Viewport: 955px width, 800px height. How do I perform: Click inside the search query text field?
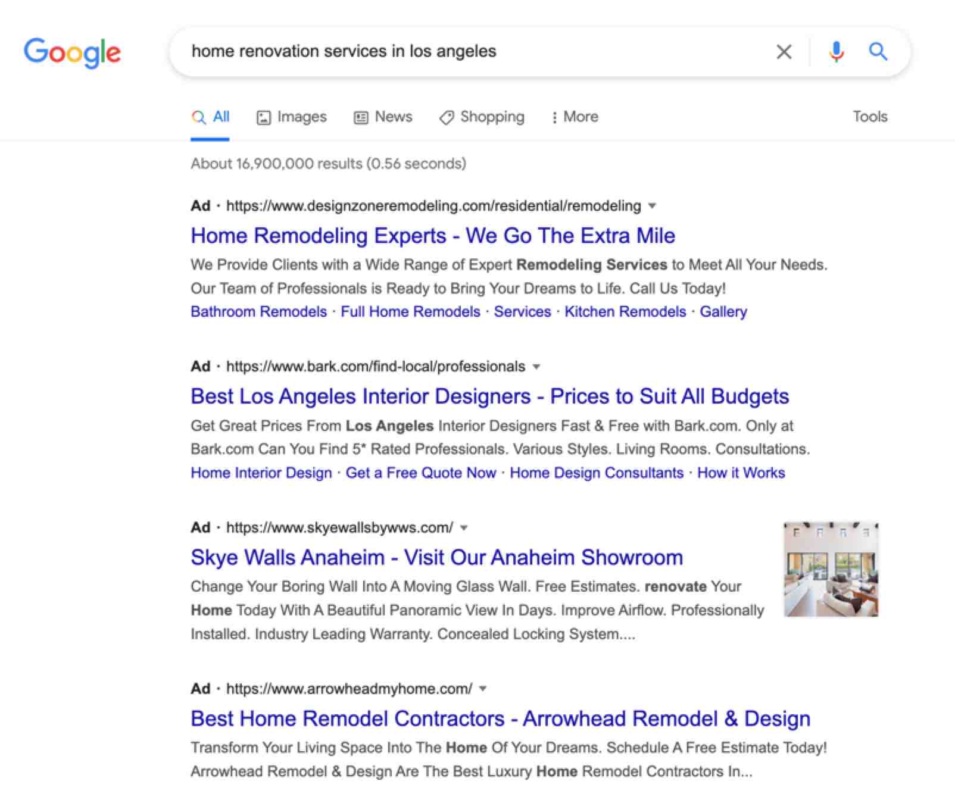(464, 52)
